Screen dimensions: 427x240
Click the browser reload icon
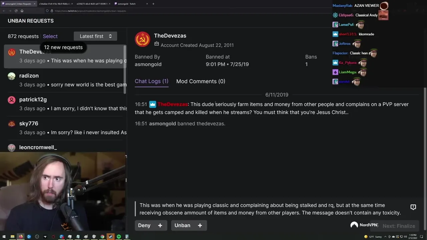16,11
